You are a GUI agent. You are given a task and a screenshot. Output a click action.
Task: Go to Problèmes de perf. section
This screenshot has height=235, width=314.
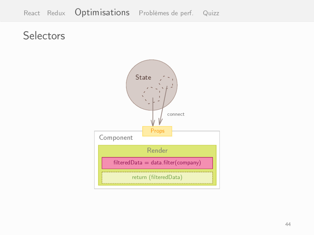(x=166, y=13)
